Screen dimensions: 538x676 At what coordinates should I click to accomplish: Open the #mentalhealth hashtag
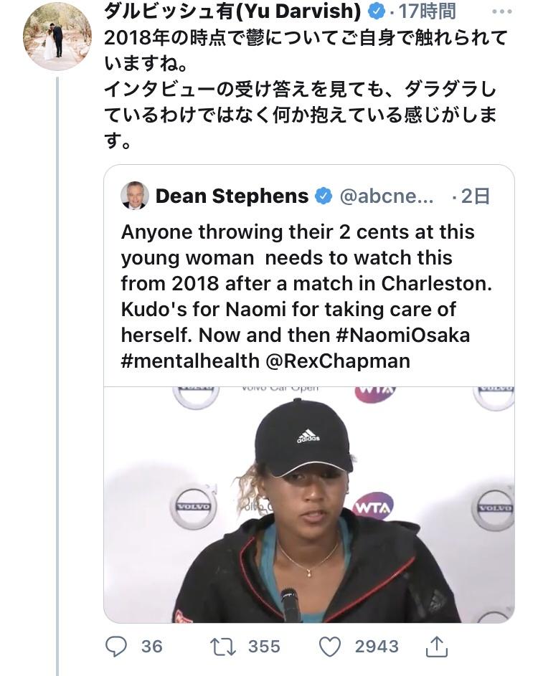190,361
